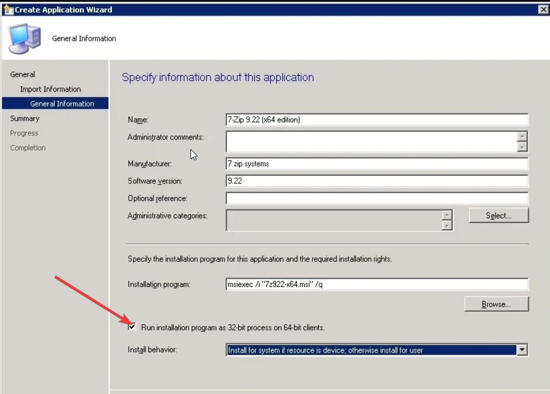This screenshot has width=550, height=394.
Task: Click the Administrator comments: label
Action: click(x=166, y=137)
